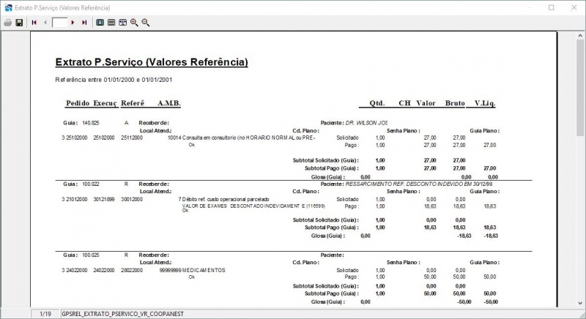Click Guia number 100.022
The height and width of the screenshot is (319, 586).
click(x=91, y=184)
